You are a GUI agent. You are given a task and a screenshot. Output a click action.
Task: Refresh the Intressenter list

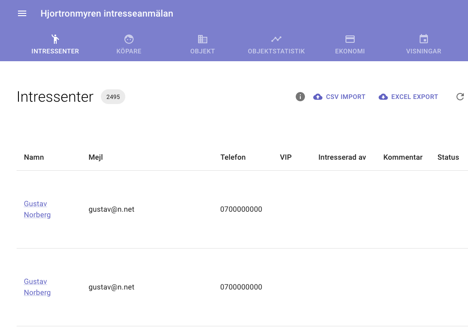pos(460,97)
